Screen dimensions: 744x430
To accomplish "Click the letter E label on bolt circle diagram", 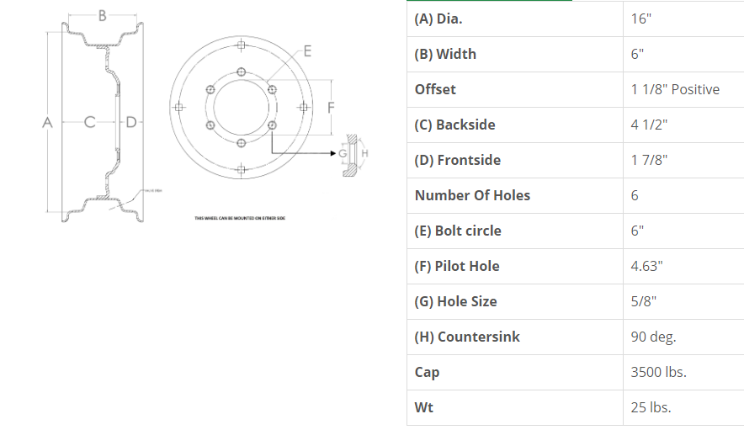I will 307,52.
